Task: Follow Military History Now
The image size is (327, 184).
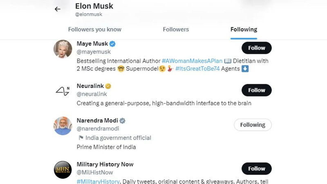Action: pos(257,168)
